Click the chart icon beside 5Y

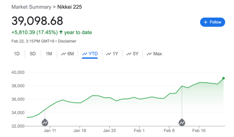pos(129,54)
